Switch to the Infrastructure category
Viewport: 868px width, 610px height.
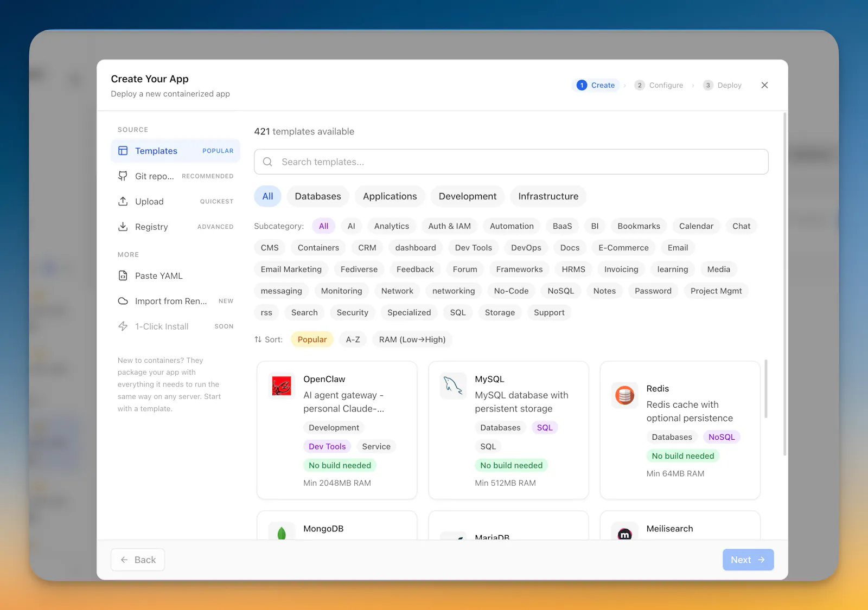(x=548, y=196)
